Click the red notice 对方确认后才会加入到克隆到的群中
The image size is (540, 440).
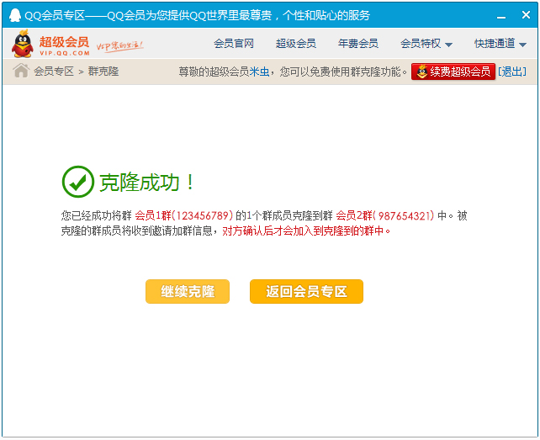pyautogui.click(x=306, y=231)
